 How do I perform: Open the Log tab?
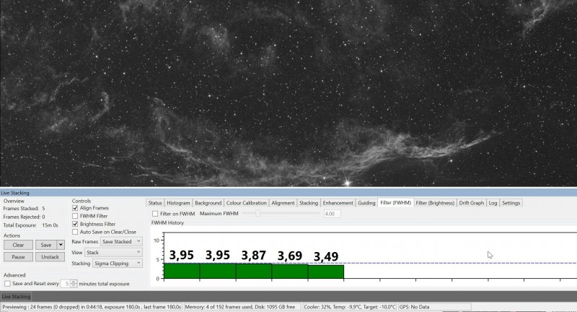pos(493,203)
